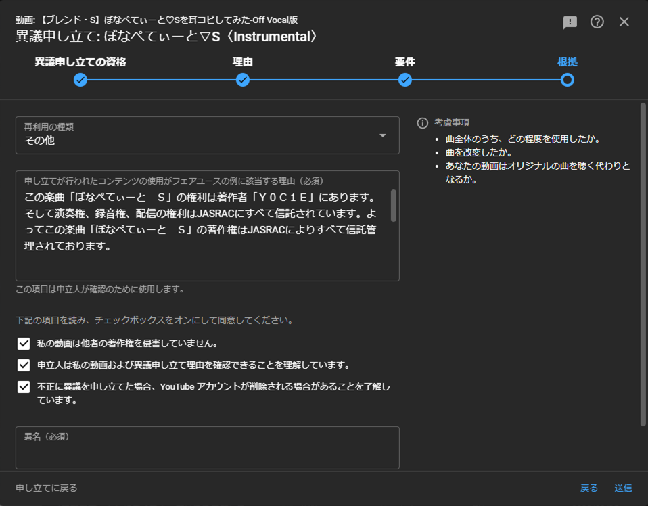This screenshot has width=648, height=506.
Task: Select the 理由 step label
Action: point(243,62)
